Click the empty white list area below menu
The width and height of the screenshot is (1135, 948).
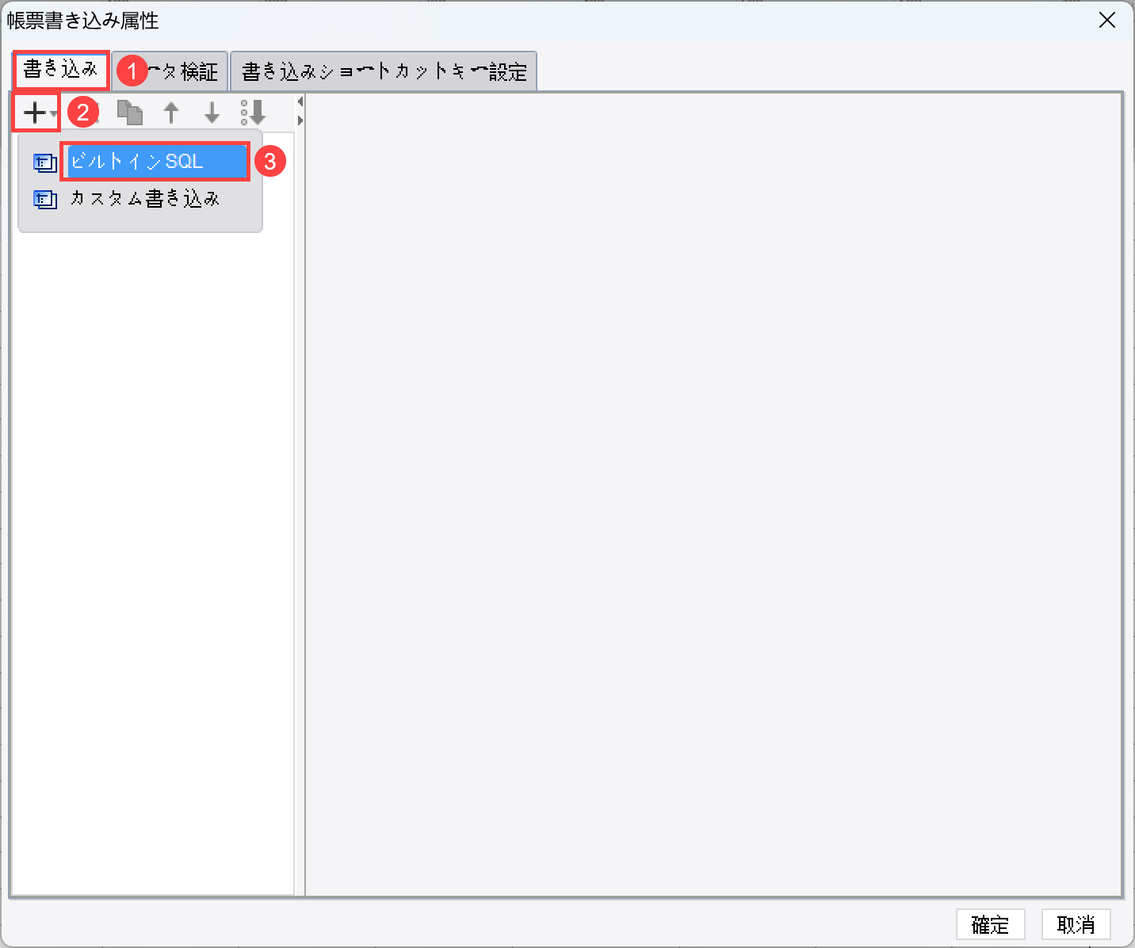[x=152, y=563]
